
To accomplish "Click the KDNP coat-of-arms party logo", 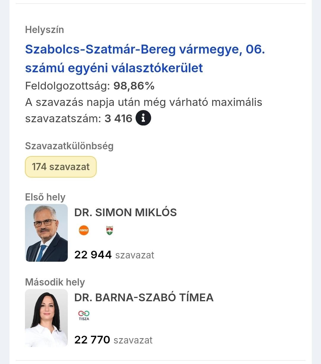I will [109, 230].
